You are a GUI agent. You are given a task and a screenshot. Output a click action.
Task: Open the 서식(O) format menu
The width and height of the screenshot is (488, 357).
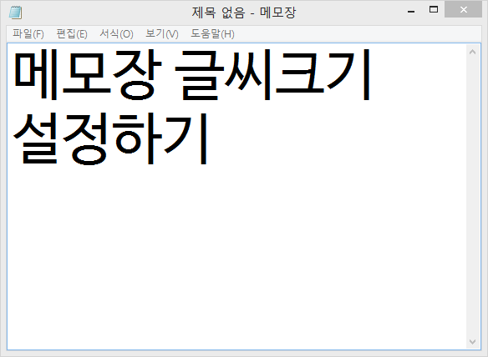tap(116, 33)
